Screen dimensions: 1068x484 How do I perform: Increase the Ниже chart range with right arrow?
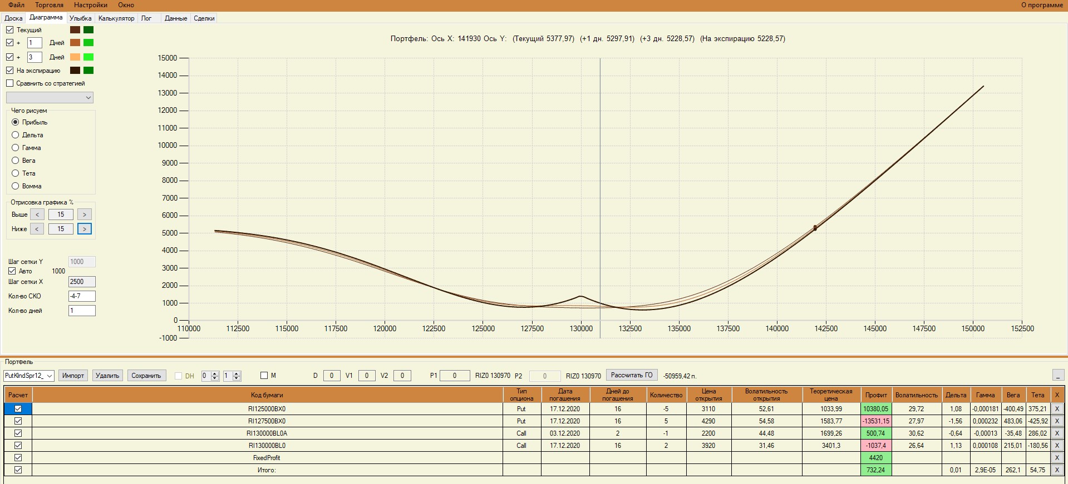pyautogui.click(x=85, y=229)
